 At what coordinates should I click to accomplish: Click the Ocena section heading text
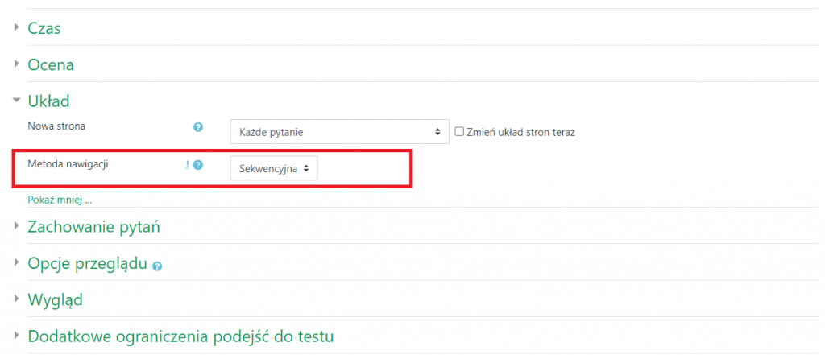coord(51,64)
